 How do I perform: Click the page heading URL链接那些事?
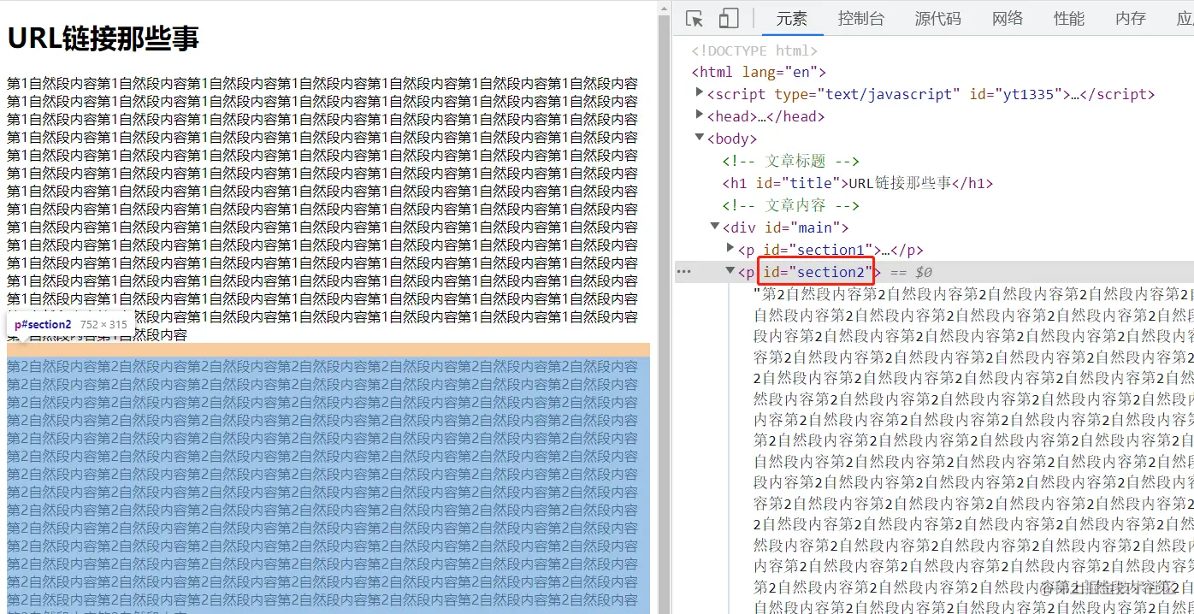point(103,38)
